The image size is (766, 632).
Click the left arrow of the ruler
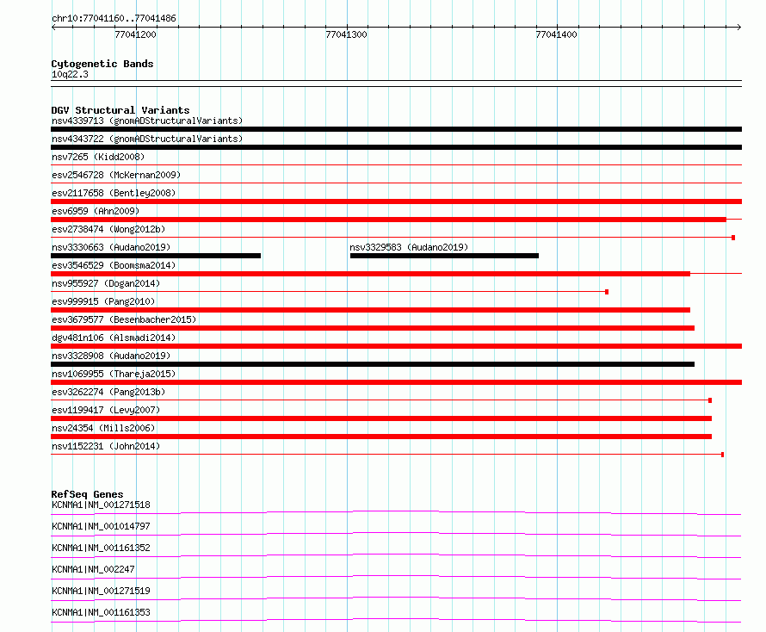[x=53, y=27]
